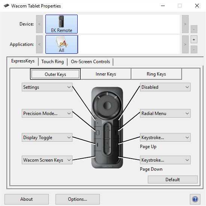
Task: Open the Display Toggle dropdown
Action: pyautogui.click(x=47, y=138)
